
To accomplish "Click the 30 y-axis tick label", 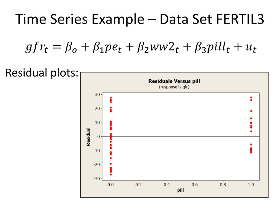I will 97,94.
